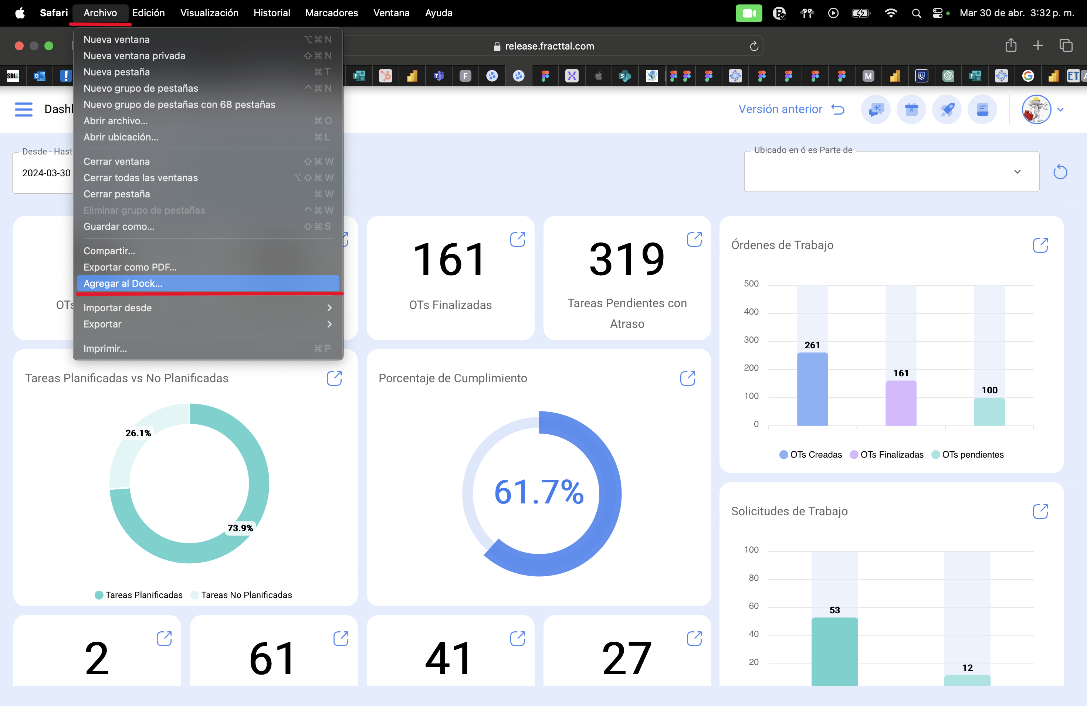Click the gift box icon in header
The image size is (1087, 706).
[911, 110]
